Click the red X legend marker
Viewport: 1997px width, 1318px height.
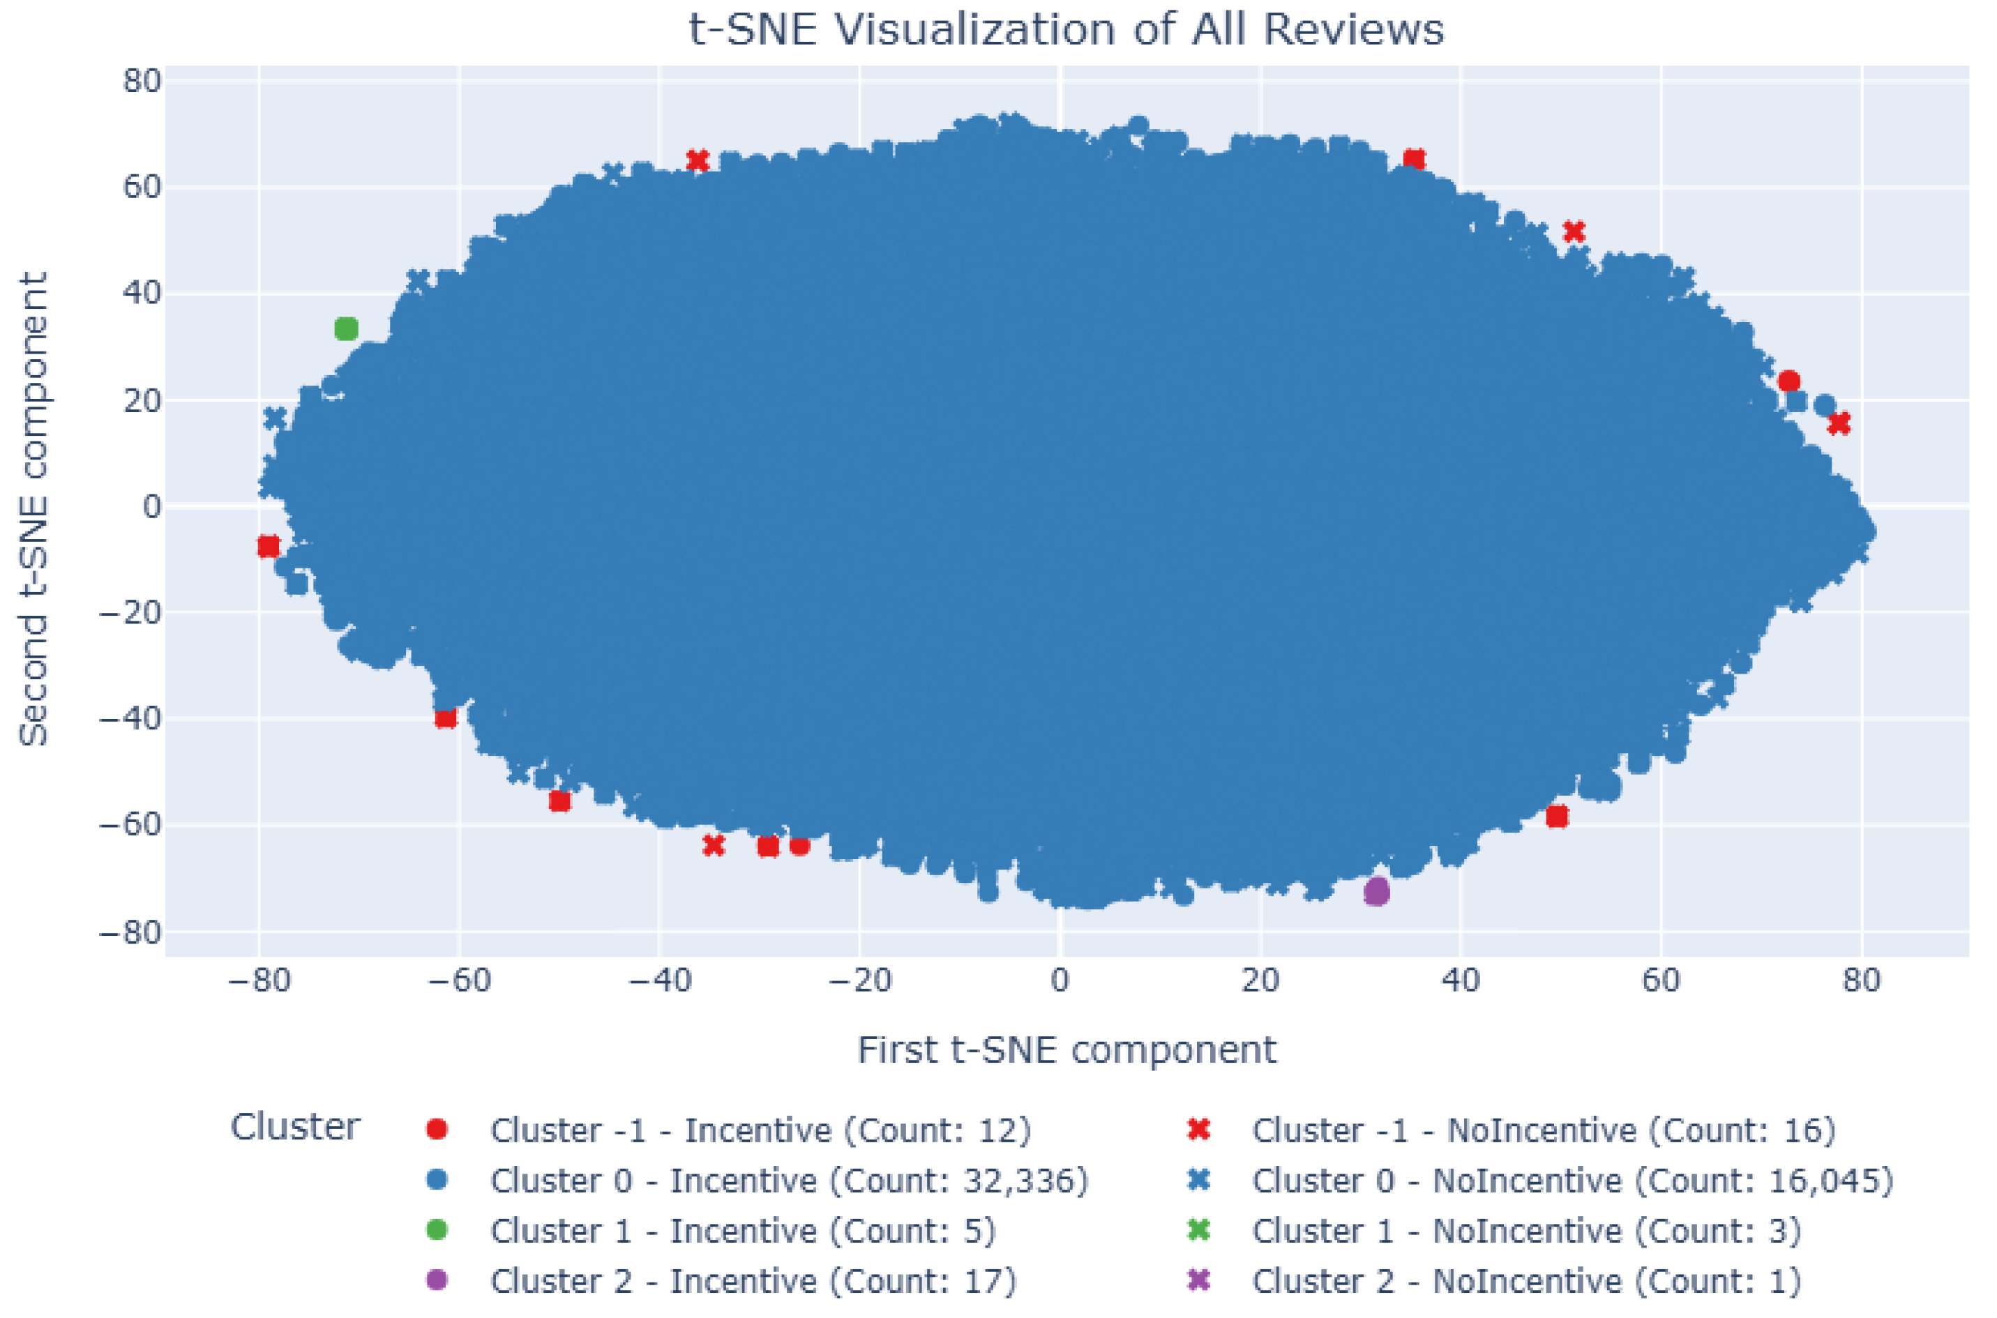(x=1199, y=1130)
